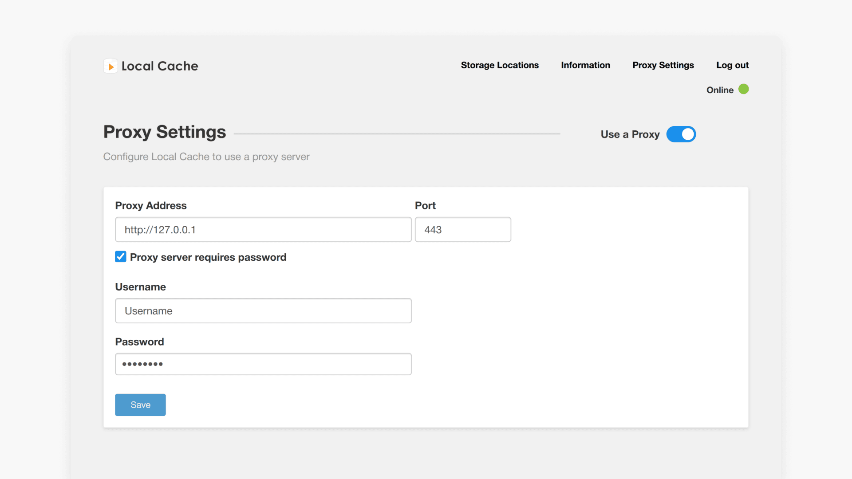Uncheck Proxy server requires password
Image resolution: width=852 pixels, height=479 pixels.
coord(120,256)
